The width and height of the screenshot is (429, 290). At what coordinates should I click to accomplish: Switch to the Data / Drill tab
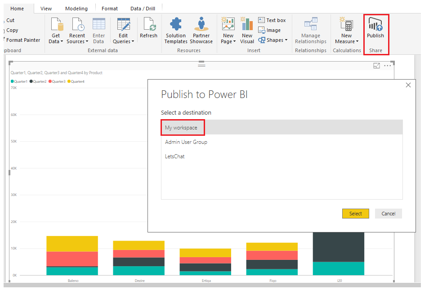(143, 9)
